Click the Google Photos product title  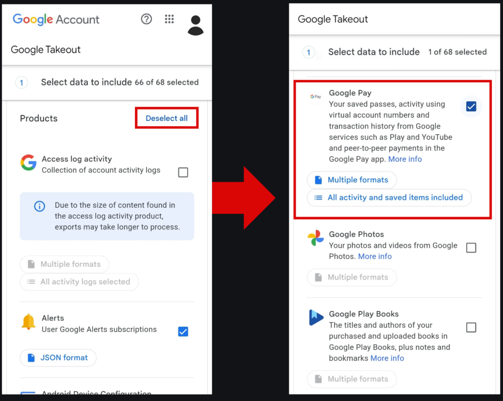click(x=357, y=234)
